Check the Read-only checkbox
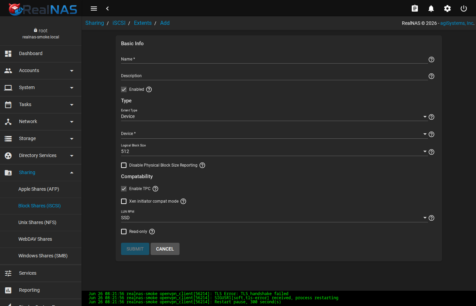 point(124,232)
